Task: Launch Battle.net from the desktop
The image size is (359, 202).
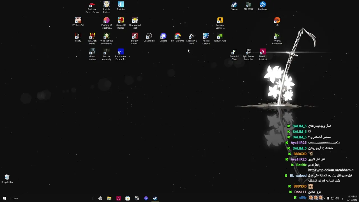Action: 263,6
